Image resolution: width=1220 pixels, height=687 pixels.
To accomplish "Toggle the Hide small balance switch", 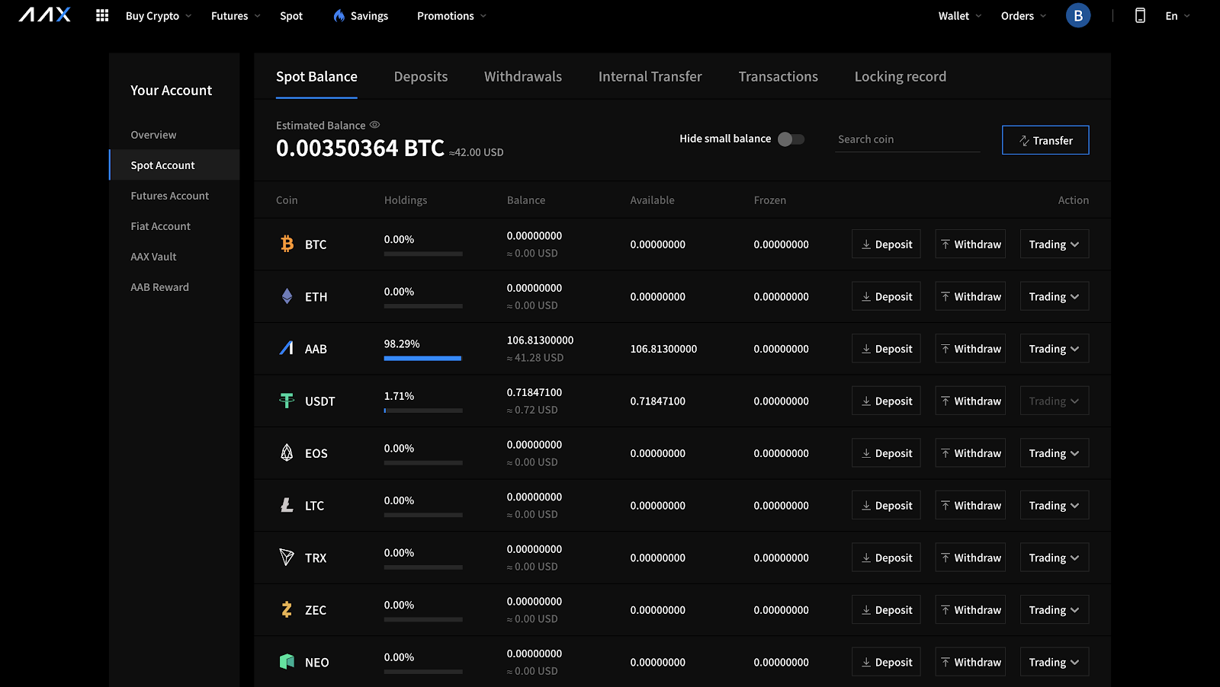I will pos(791,139).
